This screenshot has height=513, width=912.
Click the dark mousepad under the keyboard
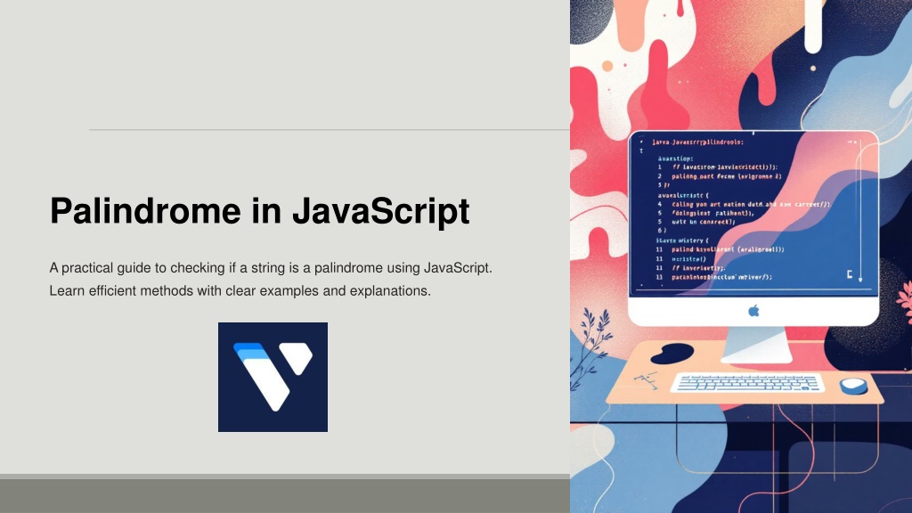point(674,354)
